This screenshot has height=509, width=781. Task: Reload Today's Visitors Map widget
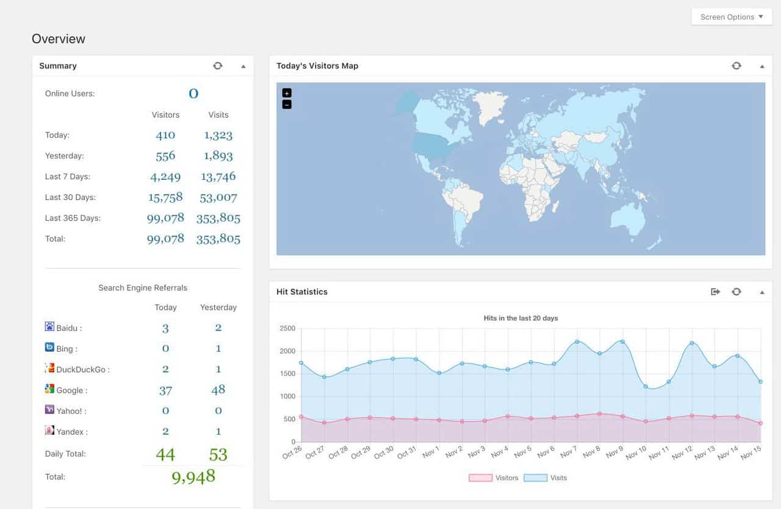pyautogui.click(x=736, y=66)
